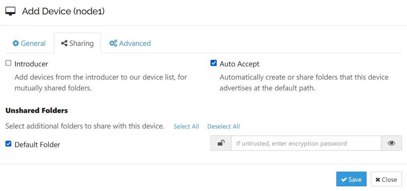Click the Select All link

click(x=186, y=127)
